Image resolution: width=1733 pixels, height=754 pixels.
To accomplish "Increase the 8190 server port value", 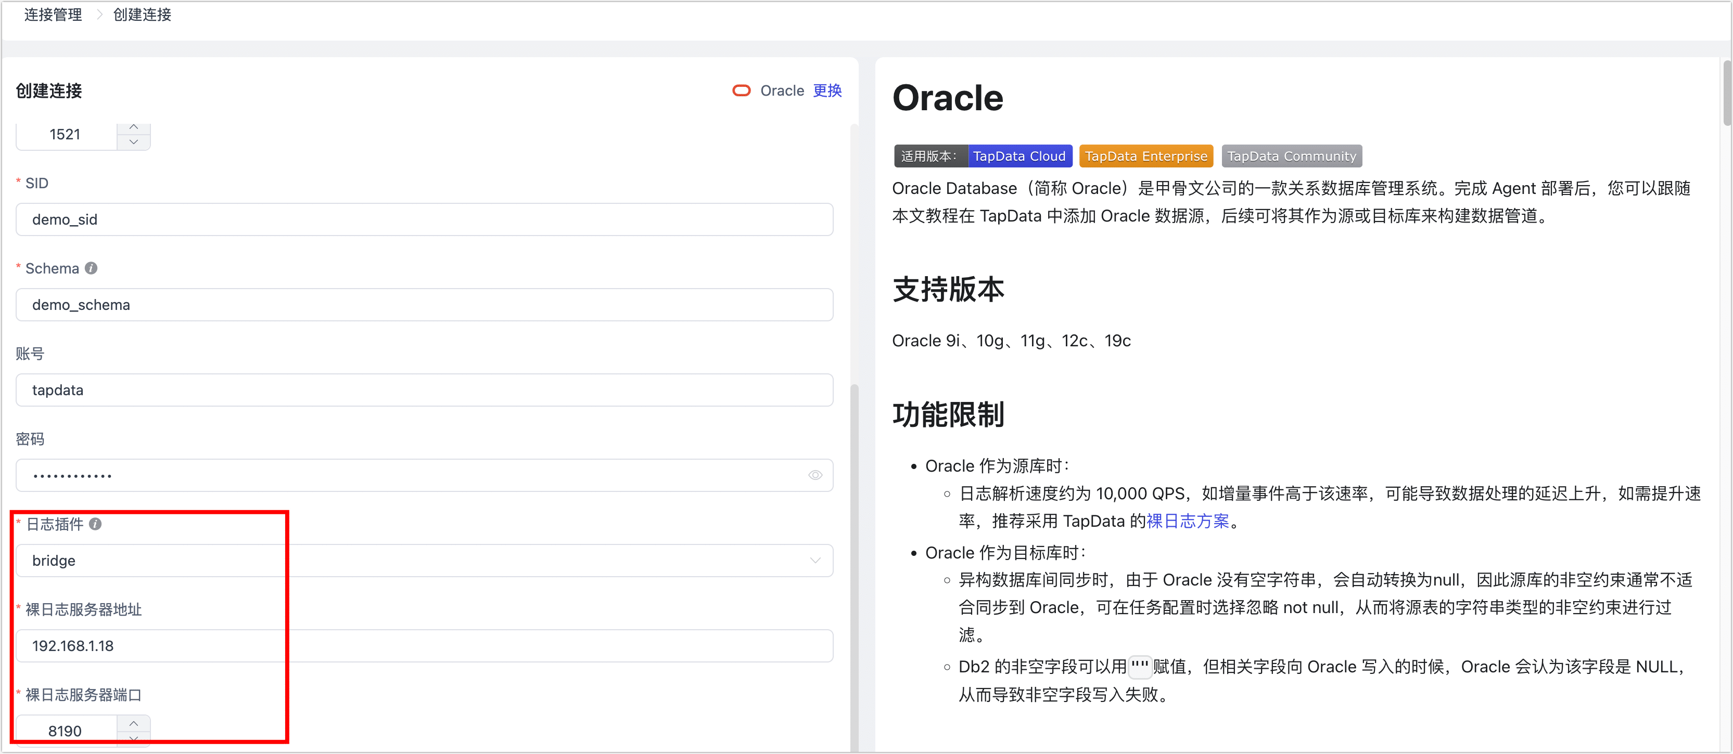I will tap(134, 723).
